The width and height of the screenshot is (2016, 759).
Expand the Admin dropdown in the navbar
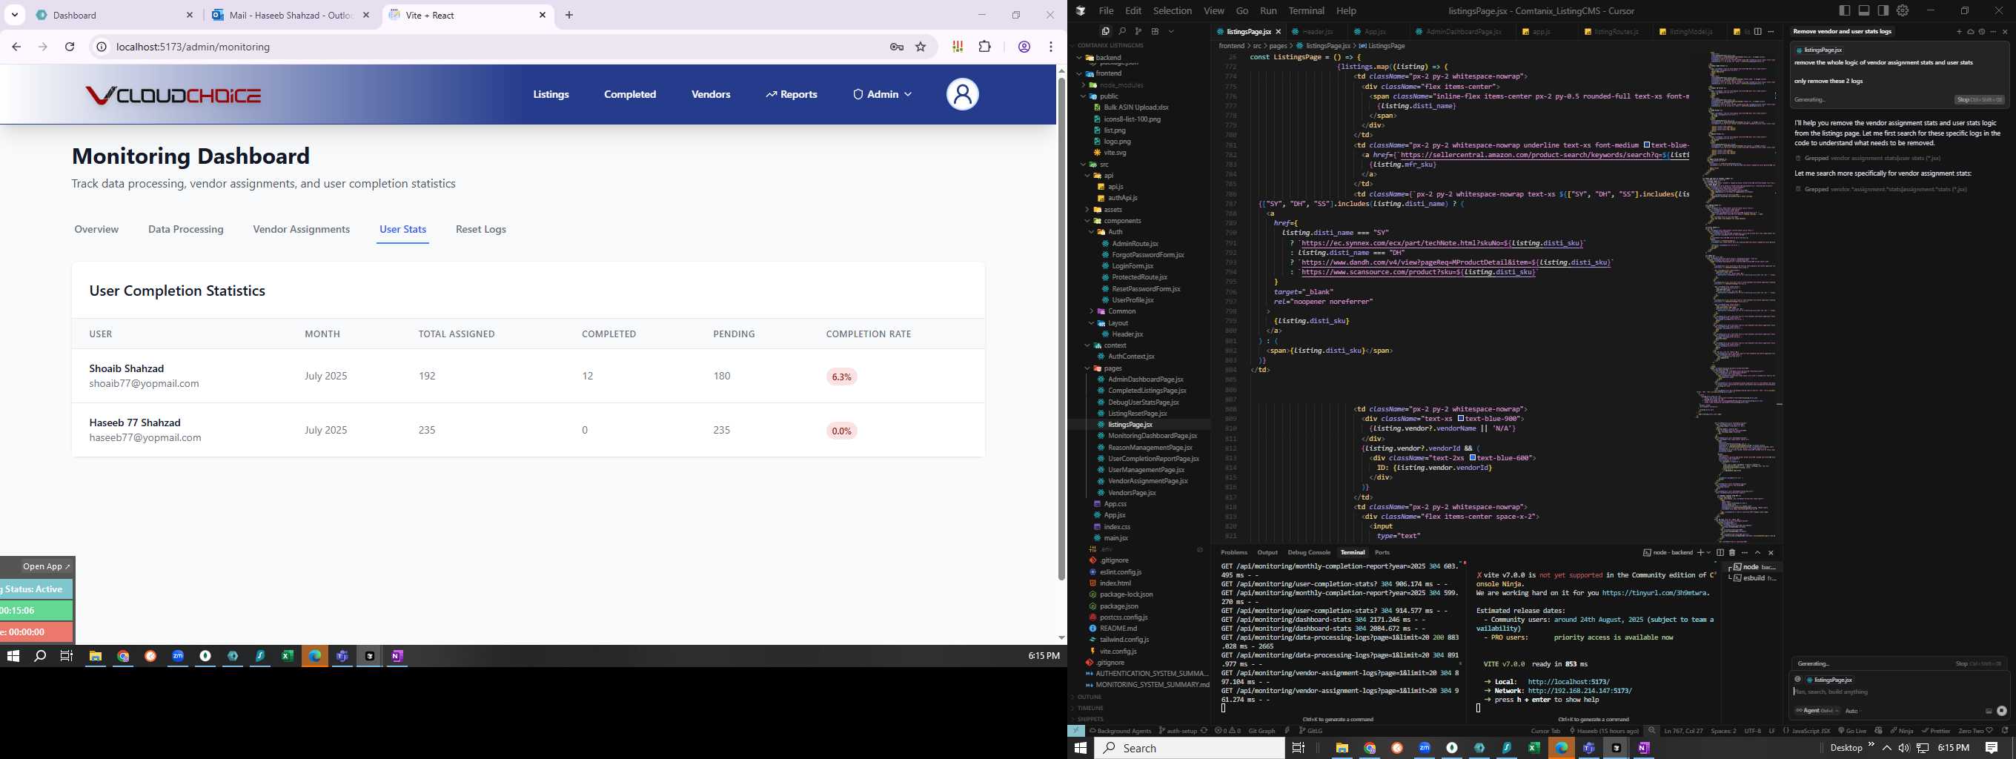(882, 95)
